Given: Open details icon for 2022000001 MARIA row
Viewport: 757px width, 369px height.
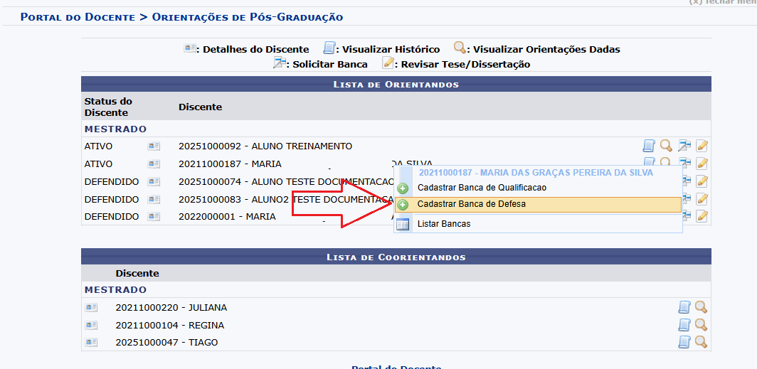Looking at the screenshot, I should [x=154, y=217].
